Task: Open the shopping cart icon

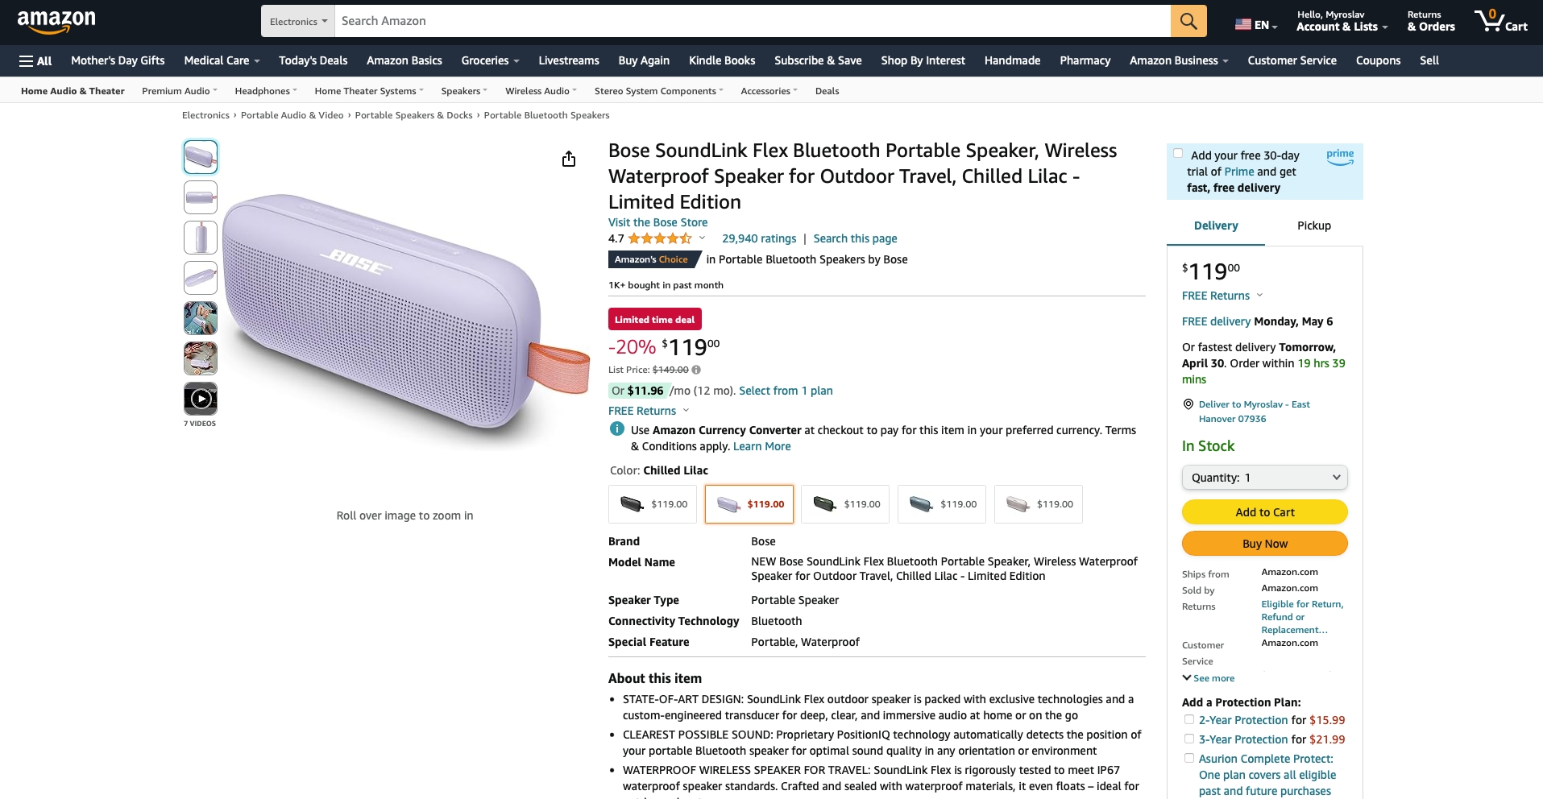Action: tap(1500, 21)
